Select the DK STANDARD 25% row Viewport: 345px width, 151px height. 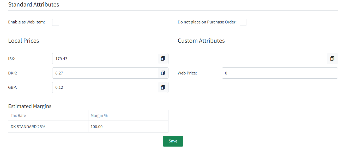click(88, 127)
